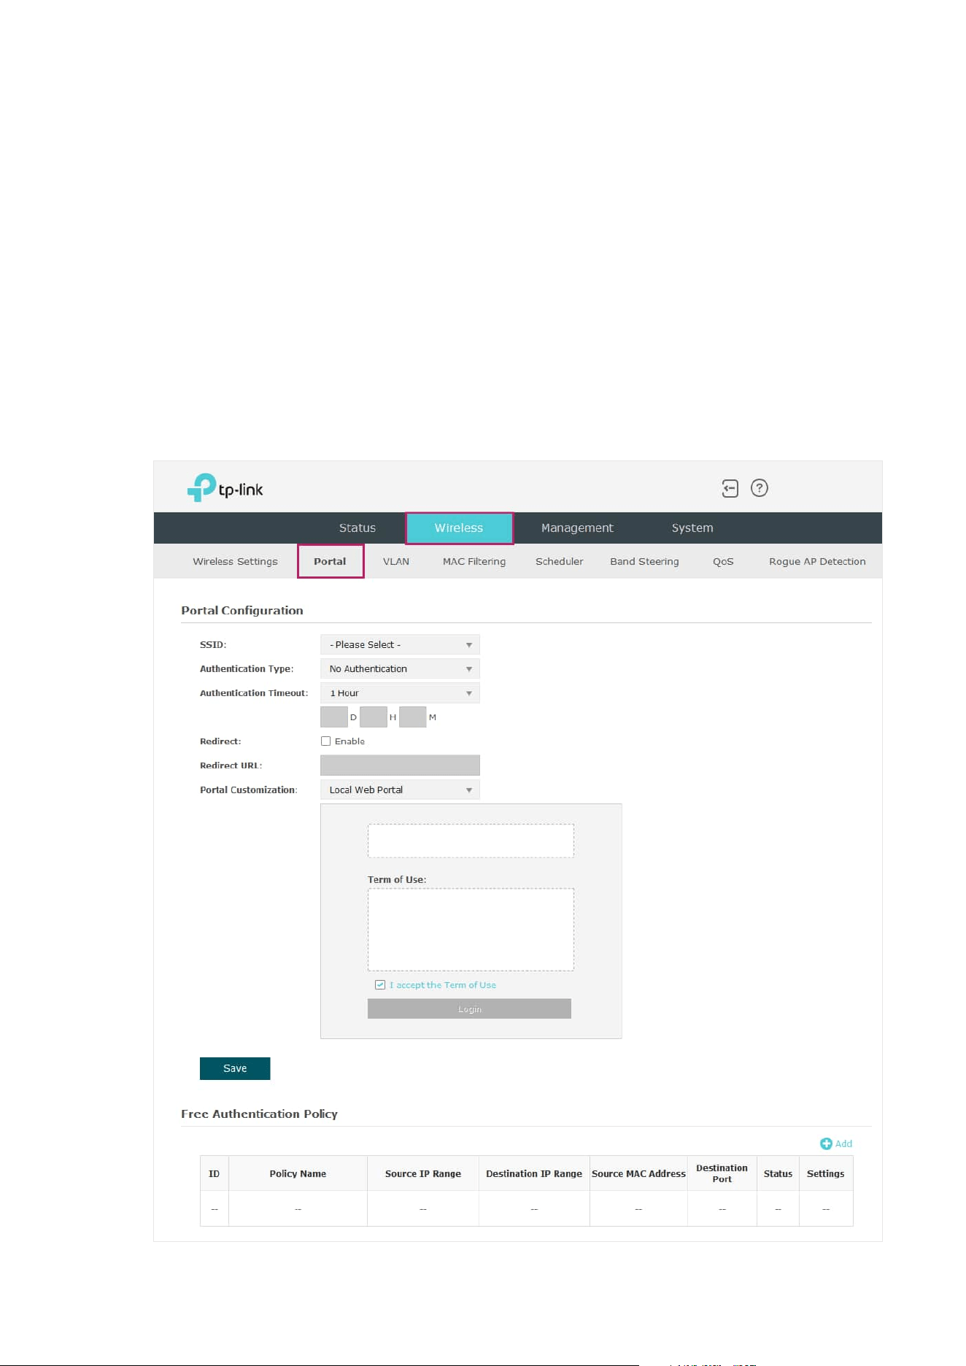Screen dimensions: 966x1366
Task: Expand the Authentication Timeout dropdown
Action: [400, 692]
